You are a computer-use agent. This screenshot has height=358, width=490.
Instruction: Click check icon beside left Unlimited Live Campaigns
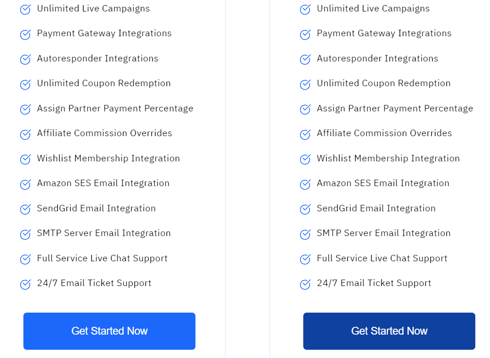tap(25, 9)
